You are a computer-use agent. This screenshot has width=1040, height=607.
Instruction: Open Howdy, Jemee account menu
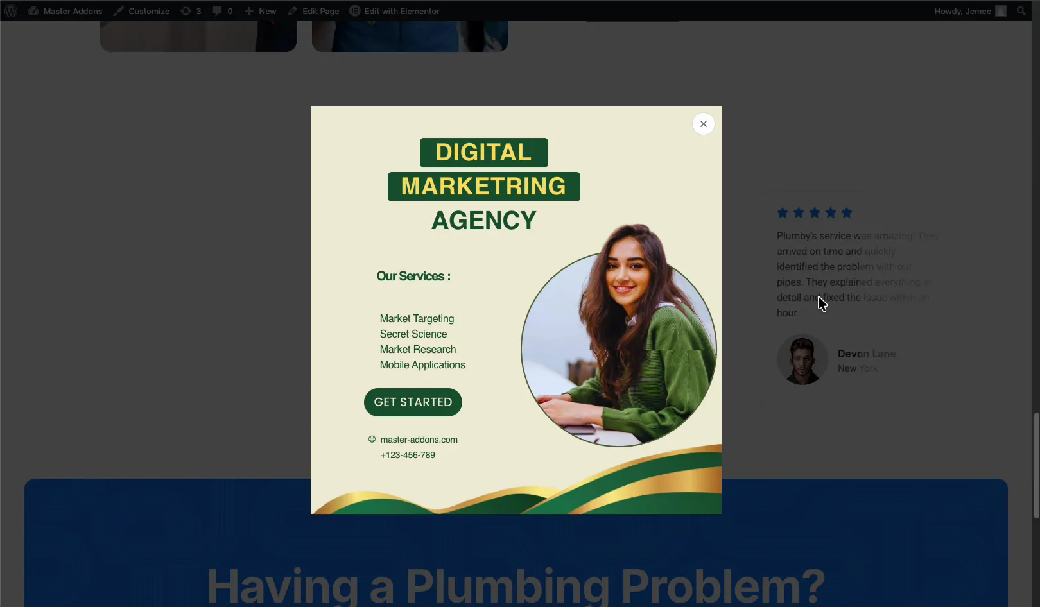(969, 11)
